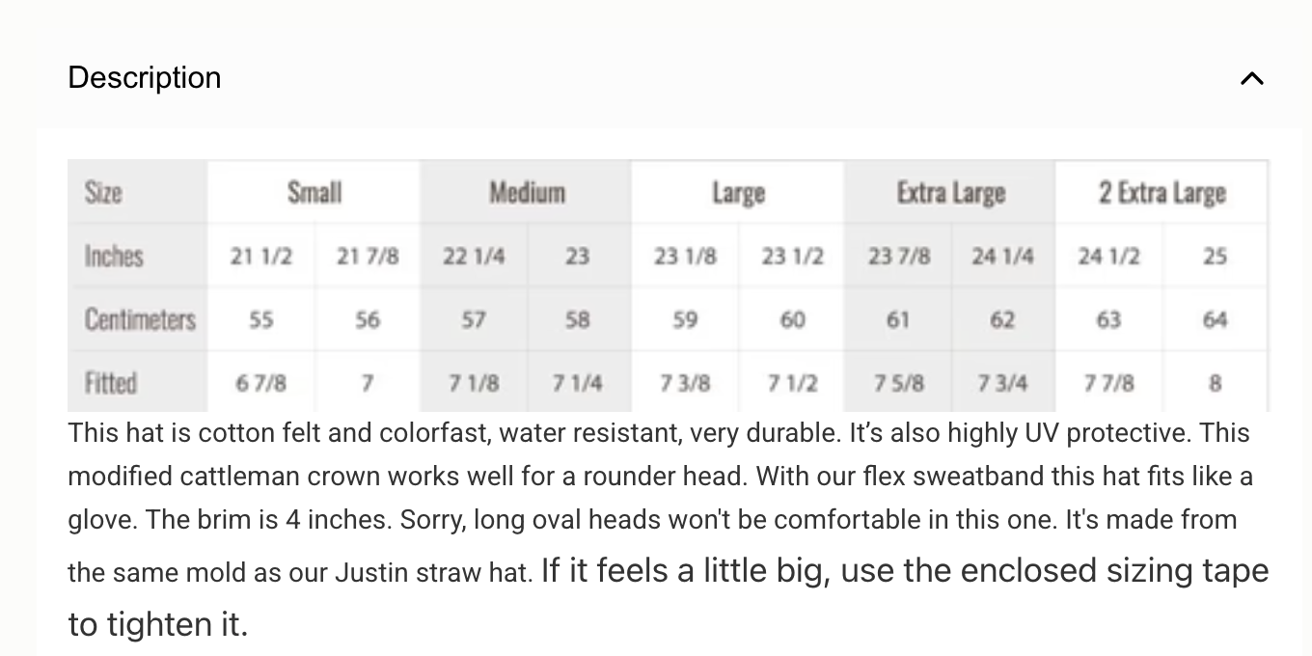Image resolution: width=1312 pixels, height=656 pixels.
Task: Select the 22 1/4 inches cell
Action: point(473,257)
